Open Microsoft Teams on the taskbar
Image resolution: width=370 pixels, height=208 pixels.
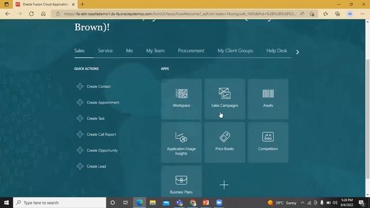pyautogui.click(x=179, y=203)
